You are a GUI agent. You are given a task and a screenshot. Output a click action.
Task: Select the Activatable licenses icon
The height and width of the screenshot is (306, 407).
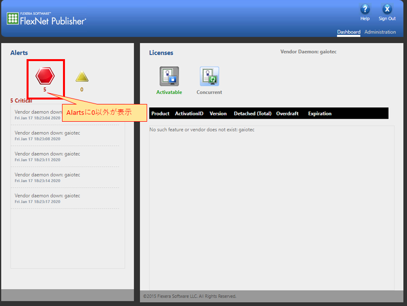[x=169, y=76]
